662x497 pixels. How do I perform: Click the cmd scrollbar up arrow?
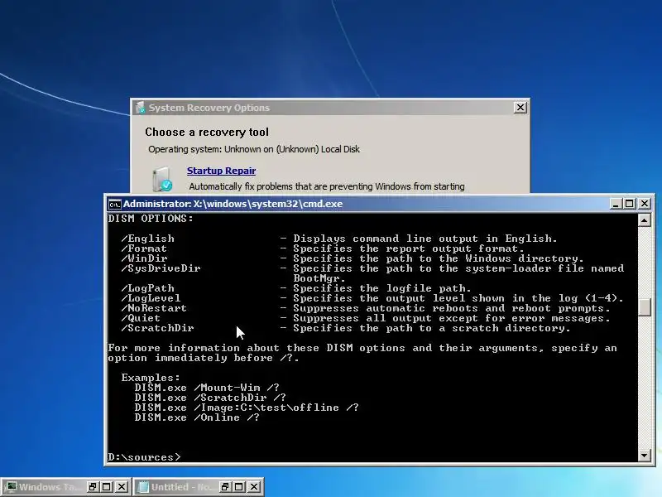[645, 220]
